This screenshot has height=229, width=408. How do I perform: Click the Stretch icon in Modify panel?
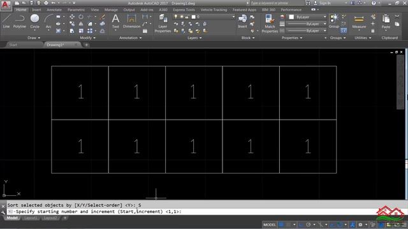(x=72, y=31)
